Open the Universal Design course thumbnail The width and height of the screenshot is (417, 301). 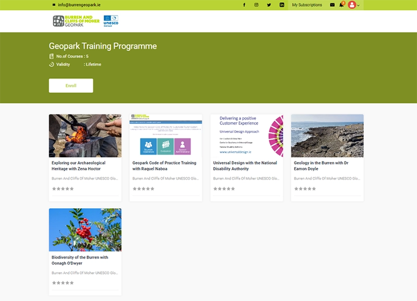point(247,136)
